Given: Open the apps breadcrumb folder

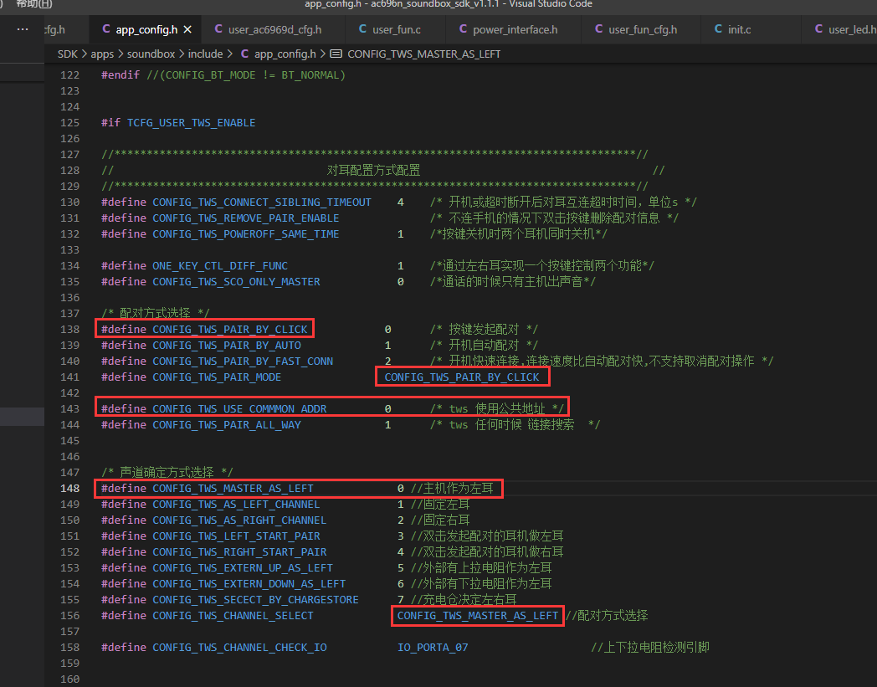Looking at the screenshot, I should pos(102,54).
